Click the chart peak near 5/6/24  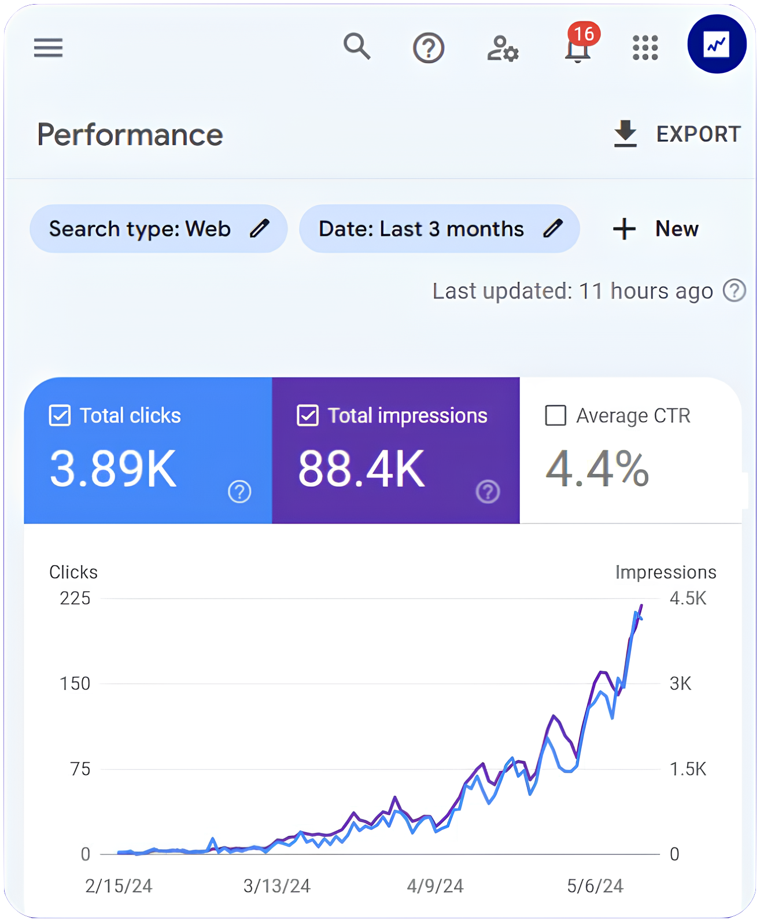(641, 606)
